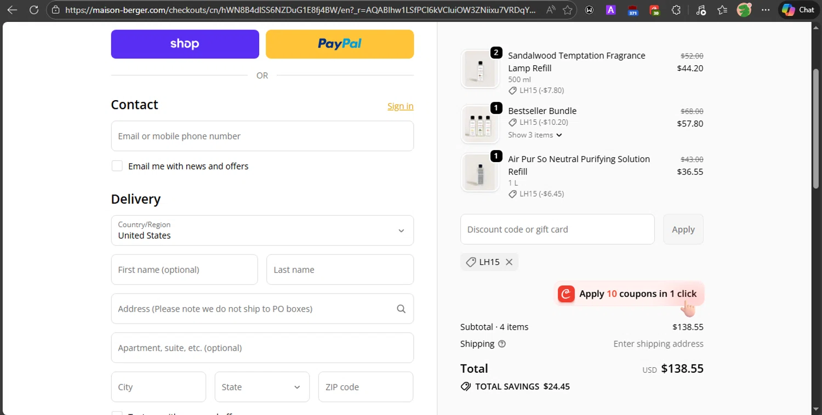
Task: Open Copilot Chat button
Action: click(x=798, y=10)
